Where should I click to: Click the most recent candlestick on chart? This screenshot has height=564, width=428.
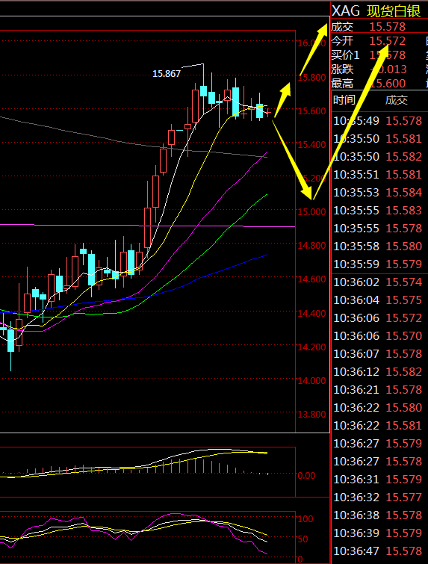click(x=268, y=113)
